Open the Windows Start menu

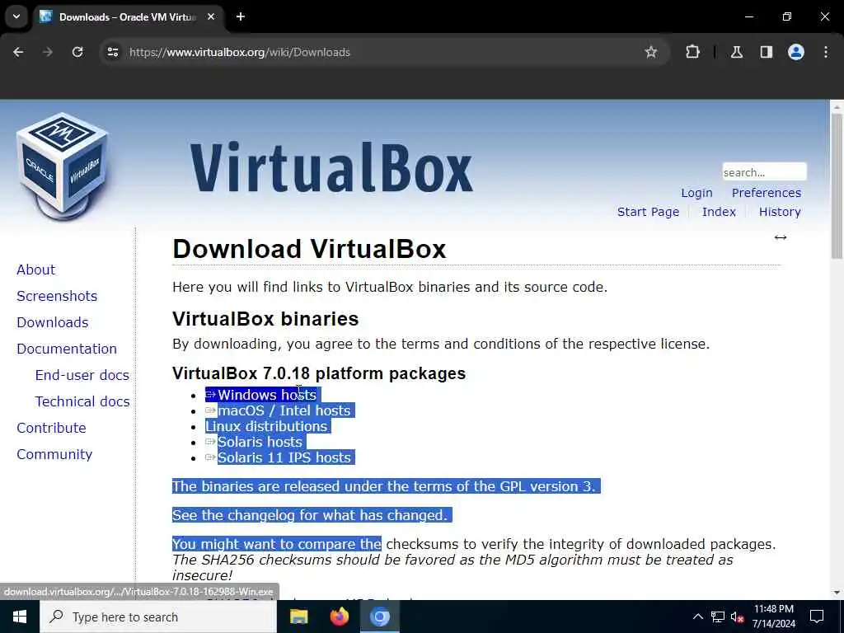(20, 617)
